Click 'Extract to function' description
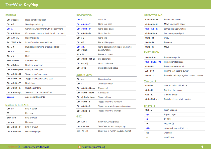The width and height of the screenshot is (211, 149). coord(172,20)
